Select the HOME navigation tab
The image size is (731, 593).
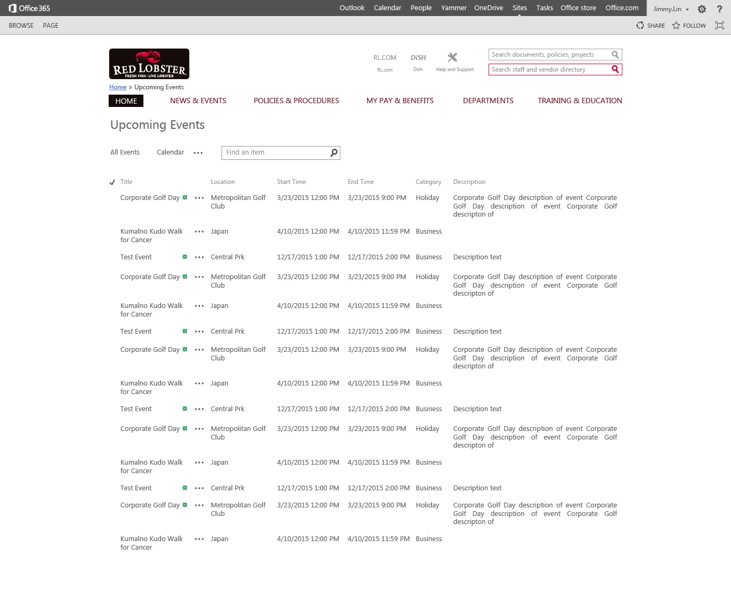[126, 101]
